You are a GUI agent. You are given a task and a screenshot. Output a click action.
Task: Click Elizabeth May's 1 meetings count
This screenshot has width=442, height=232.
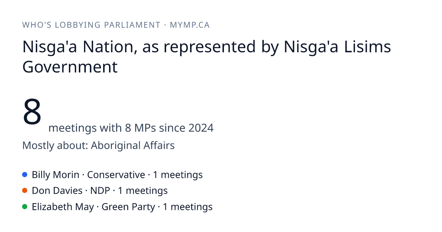[x=188, y=207]
